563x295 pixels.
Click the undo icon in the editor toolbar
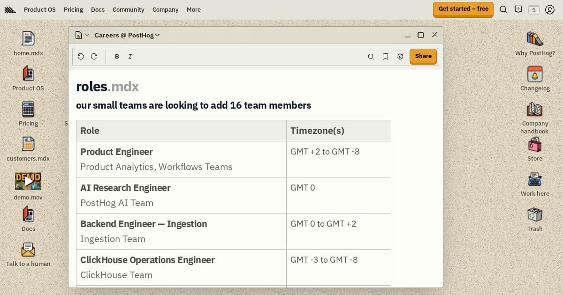81,56
